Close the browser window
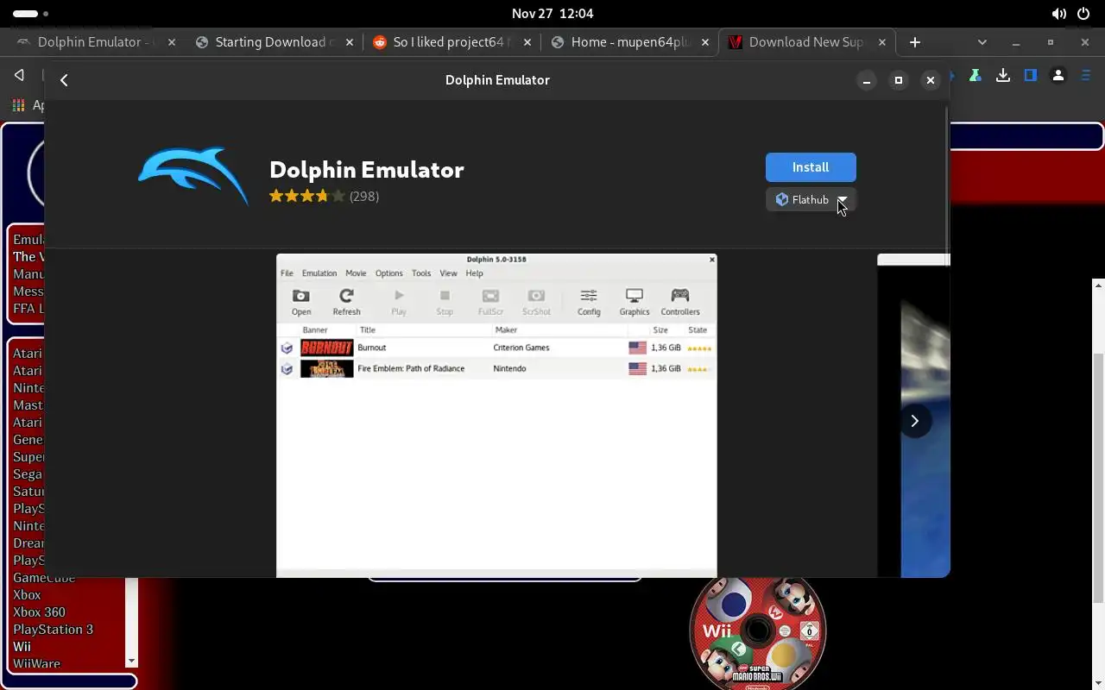The width and height of the screenshot is (1105, 690). (1085, 42)
